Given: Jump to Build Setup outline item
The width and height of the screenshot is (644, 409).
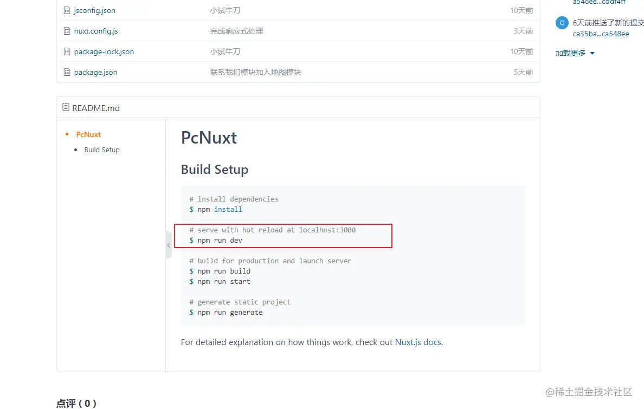Looking at the screenshot, I should tap(102, 150).
